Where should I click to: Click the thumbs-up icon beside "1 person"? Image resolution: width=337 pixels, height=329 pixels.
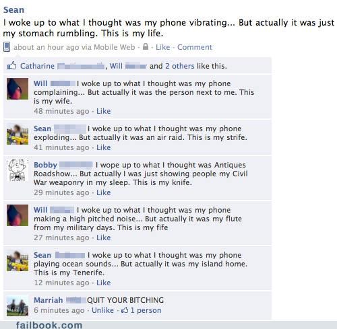click(125, 310)
